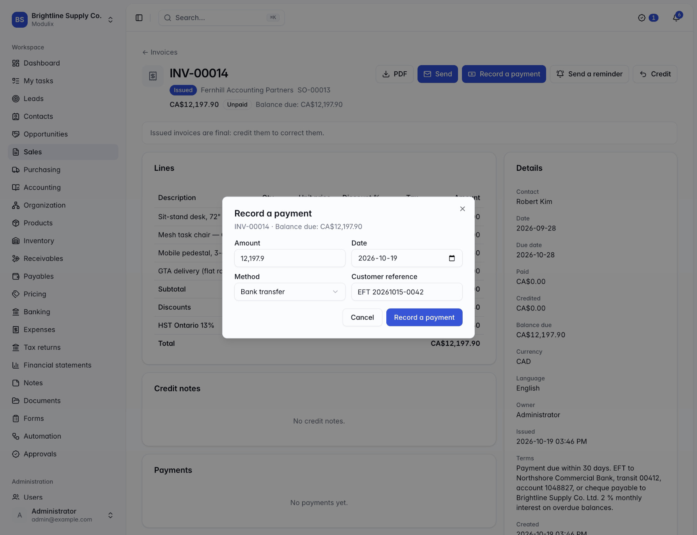The image size is (697, 535).
Task: Open the notifications bell icon
Action: click(676, 18)
